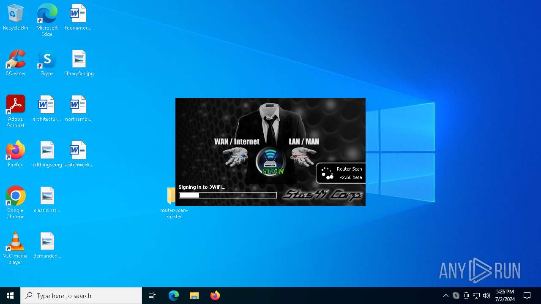Select the libraryfan.jpg image file
This screenshot has height=304, width=541.
79,63
